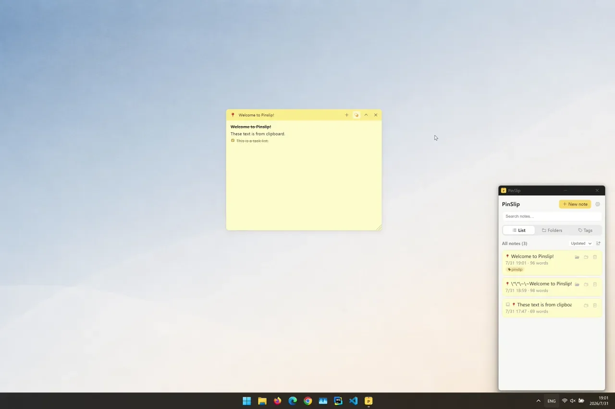615x409 pixels.
Task: Click the window icon left of the 7/31 17:47 note's pin
Action: (x=508, y=305)
